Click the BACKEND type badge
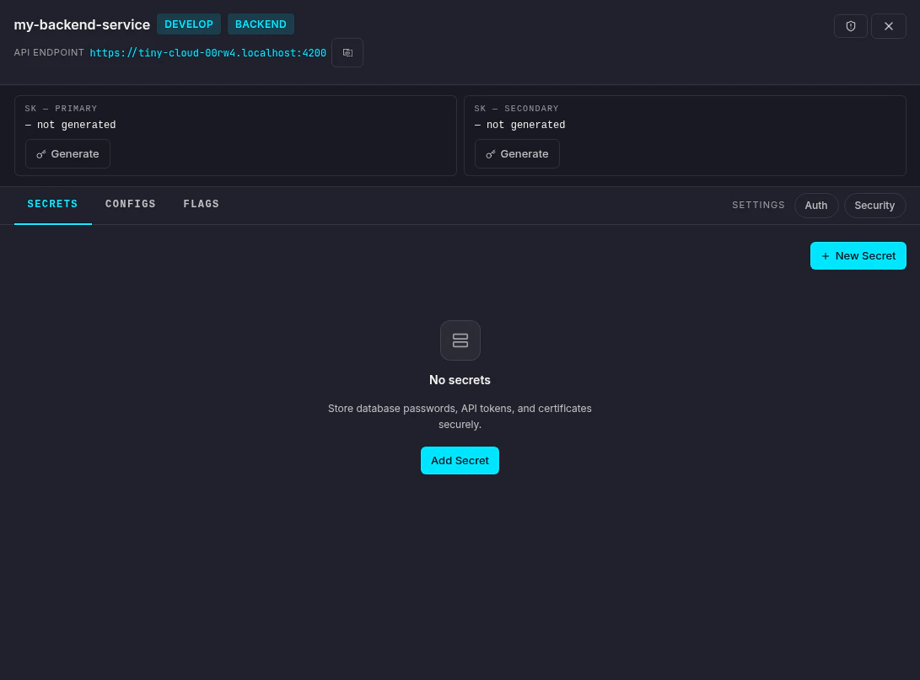Image resolution: width=920 pixels, height=680 pixels. [261, 24]
